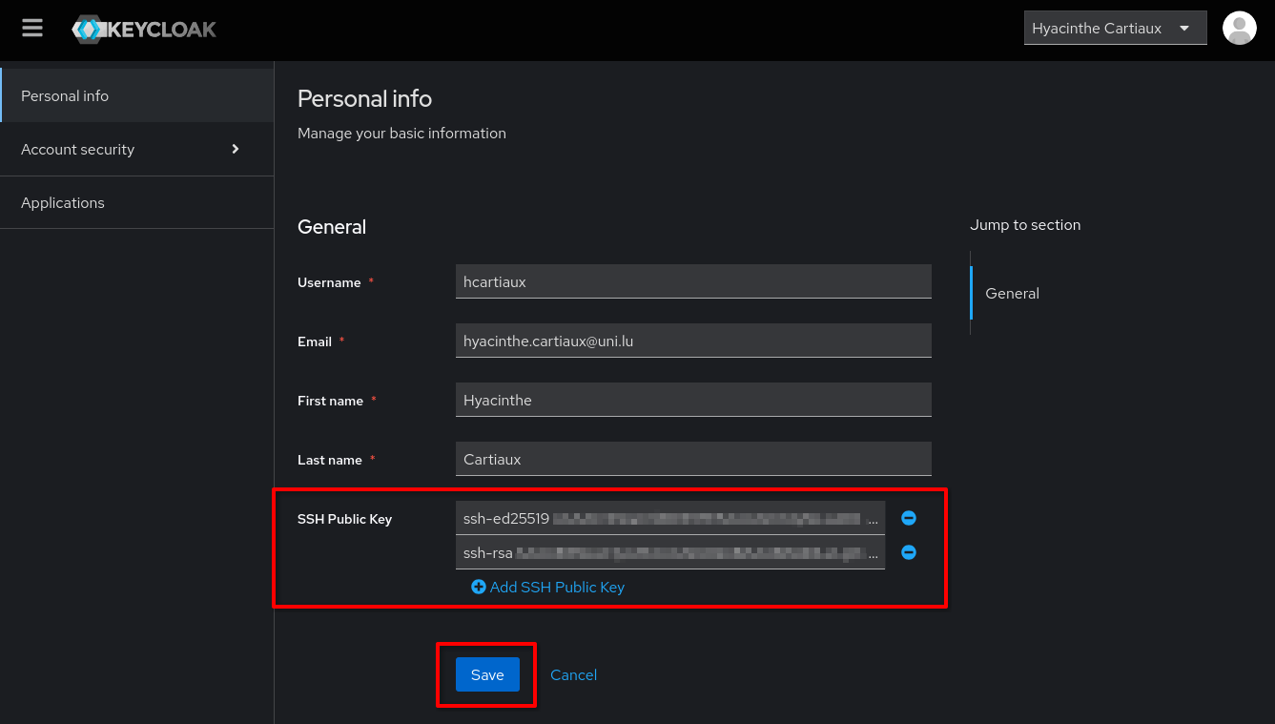Click the user avatar icon
The width and height of the screenshot is (1275, 724).
tap(1239, 28)
